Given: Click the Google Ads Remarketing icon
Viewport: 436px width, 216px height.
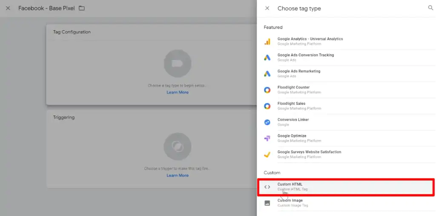Looking at the screenshot, I should [267, 74].
